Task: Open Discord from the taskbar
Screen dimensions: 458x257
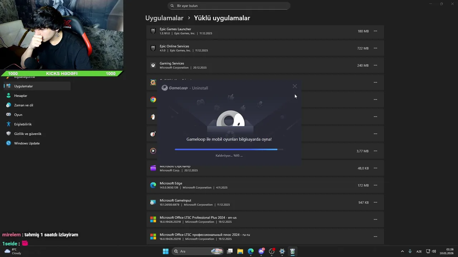Action: pos(261,251)
